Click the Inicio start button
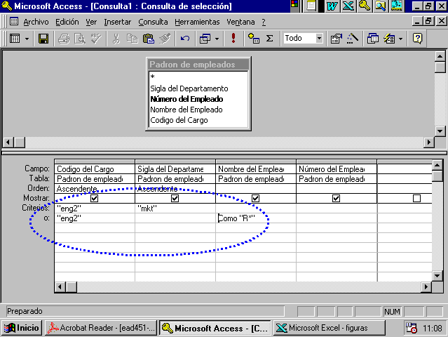The width and height of the screenshot is (448, 337). click(x=22, y=328)
